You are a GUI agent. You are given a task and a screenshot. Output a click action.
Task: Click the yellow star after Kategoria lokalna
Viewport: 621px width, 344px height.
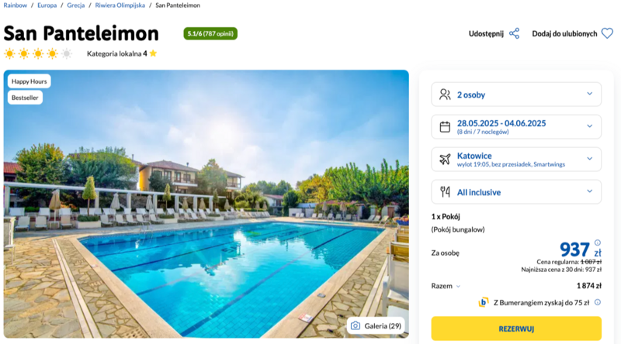point(153,53)
